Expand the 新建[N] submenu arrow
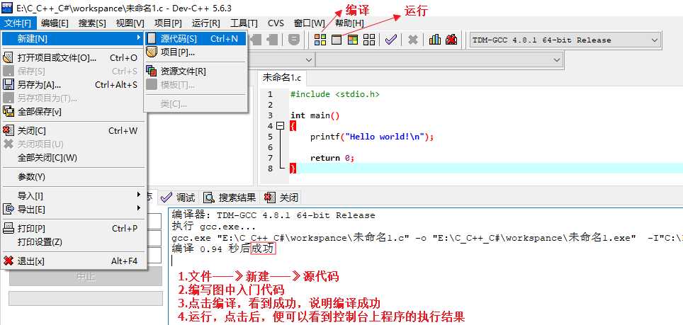This screenshot has width=683, height=325. coord(139,38)
